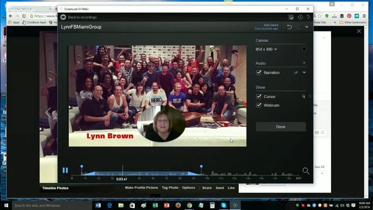Open Chrome hamburger menu
Screen dimensions: 373x210
pyautogui.click(x=364, y=16)
